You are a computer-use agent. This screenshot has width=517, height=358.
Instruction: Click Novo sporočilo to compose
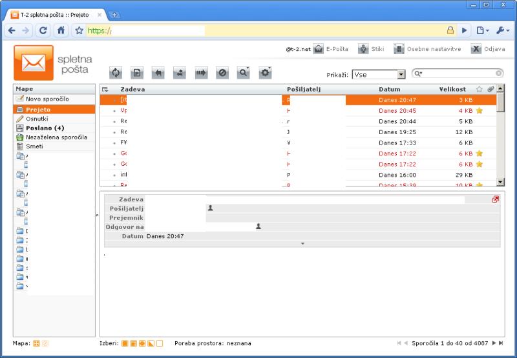[47, 99]
